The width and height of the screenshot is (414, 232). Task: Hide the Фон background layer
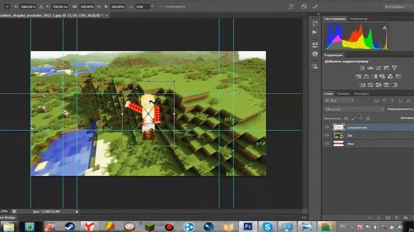(x=327, y=144)
